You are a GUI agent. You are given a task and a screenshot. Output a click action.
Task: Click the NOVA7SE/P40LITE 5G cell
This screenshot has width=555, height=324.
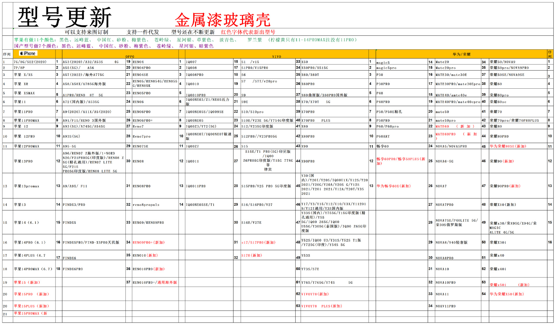[456, 222]
